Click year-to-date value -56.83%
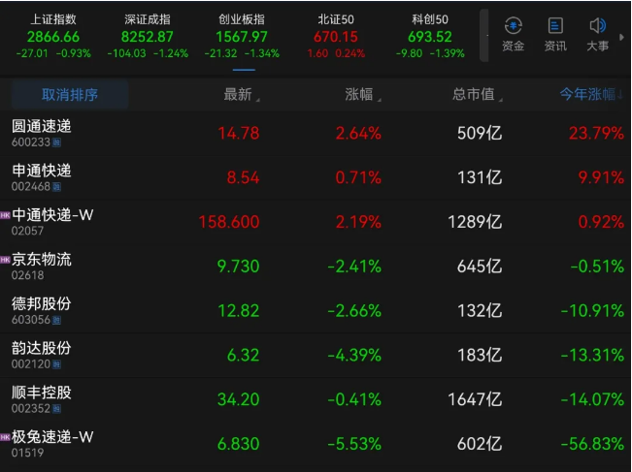Viewport: 632px width, 472px height. point(592,444)
